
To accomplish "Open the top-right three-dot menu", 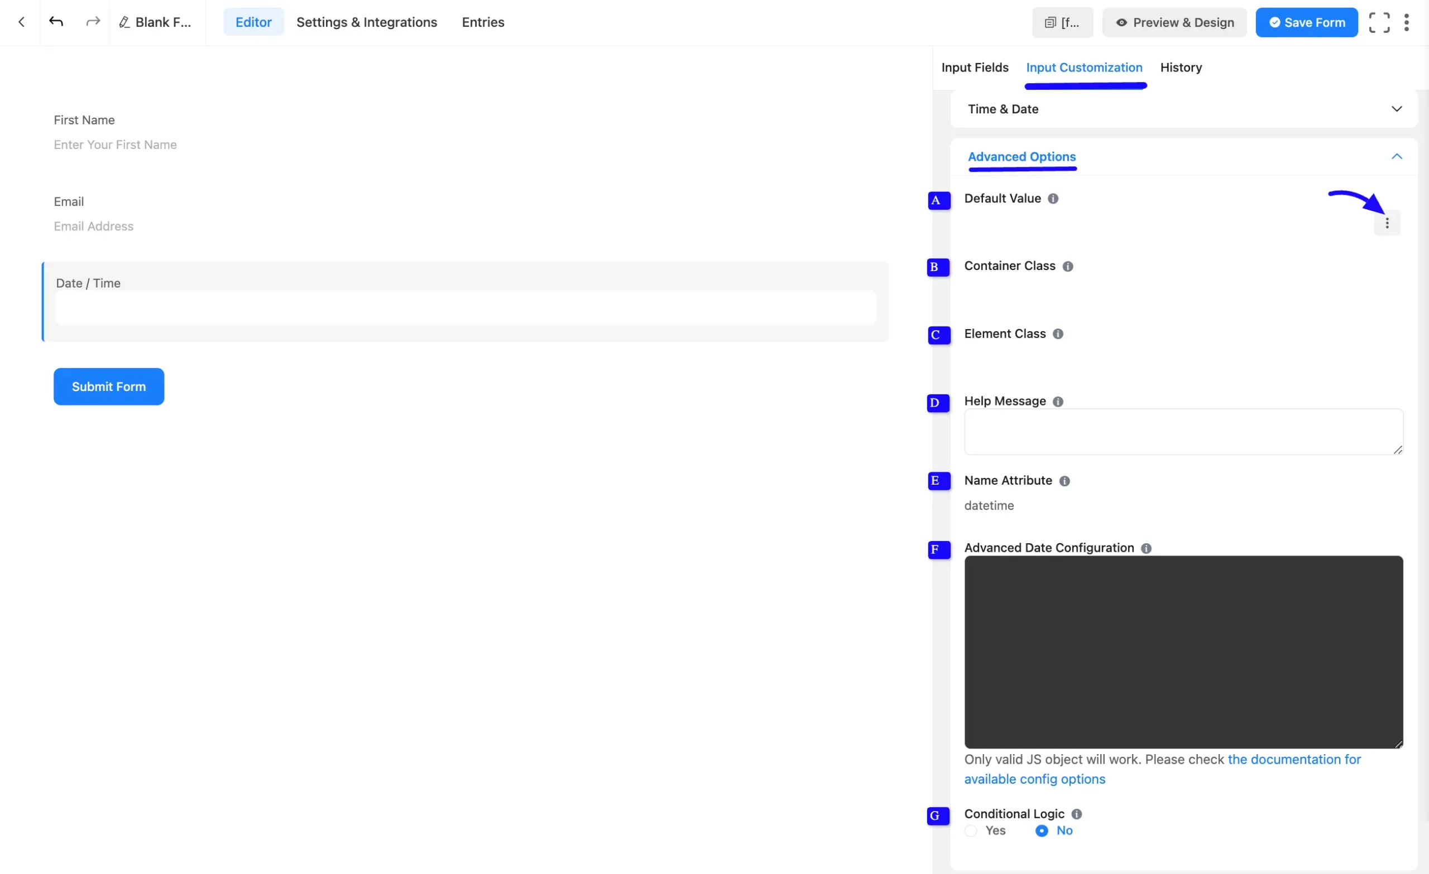I will [1406, 23].
